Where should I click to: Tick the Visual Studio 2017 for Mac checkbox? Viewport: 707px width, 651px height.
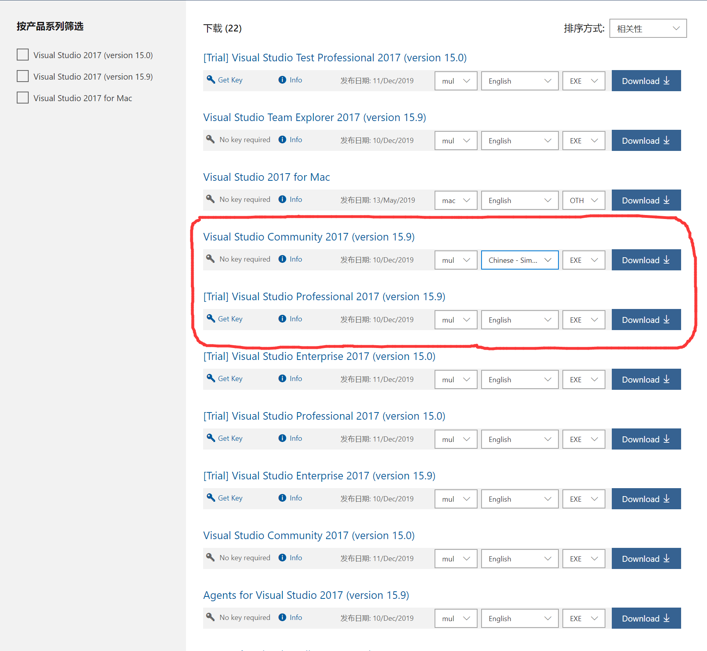(23, 98)
